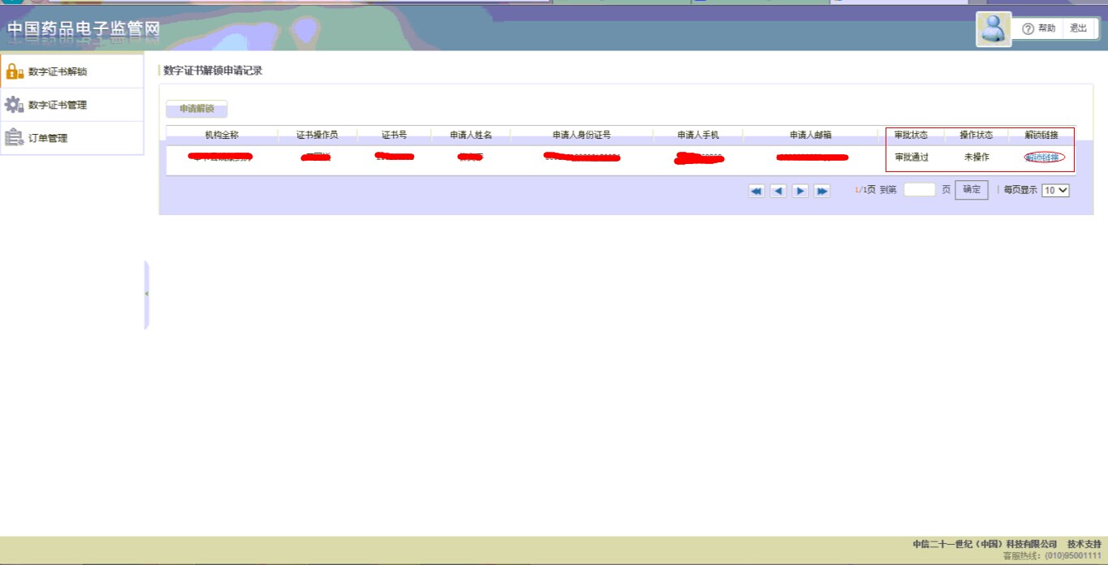The width and height of the screenshot is (1108, 565).
Task: Jump to the last page of records
Action: coord(822,191)
